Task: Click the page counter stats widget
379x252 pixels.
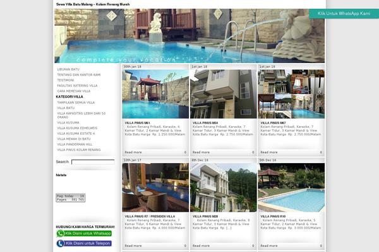Action: [70, 198]
